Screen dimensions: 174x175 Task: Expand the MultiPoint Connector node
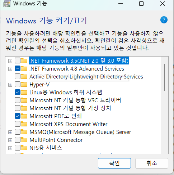coord(10,140)
